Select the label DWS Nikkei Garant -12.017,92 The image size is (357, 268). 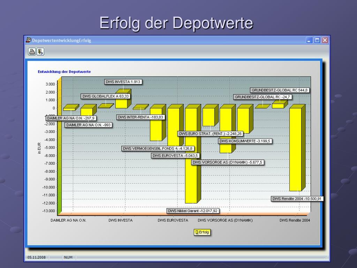coord(192,211)
